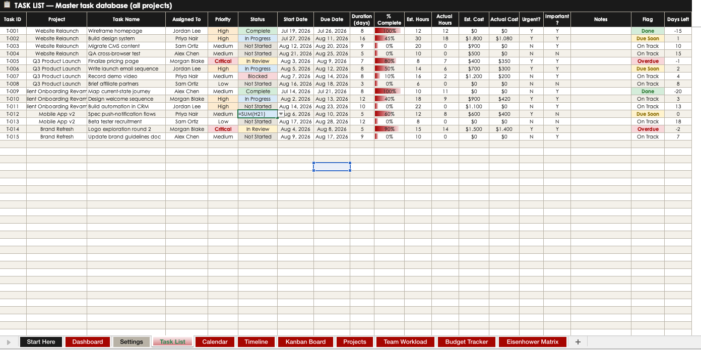This screenshot has height=350, width=701.
Task: Click the sheet tab scroll arrow
Action: click(9, 342)
